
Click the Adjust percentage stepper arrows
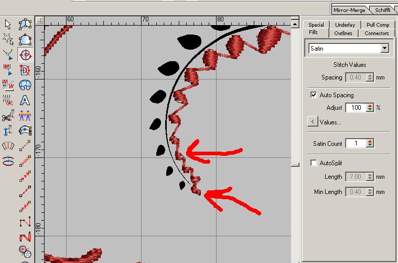pyautogui.click(x=370, y=108)
